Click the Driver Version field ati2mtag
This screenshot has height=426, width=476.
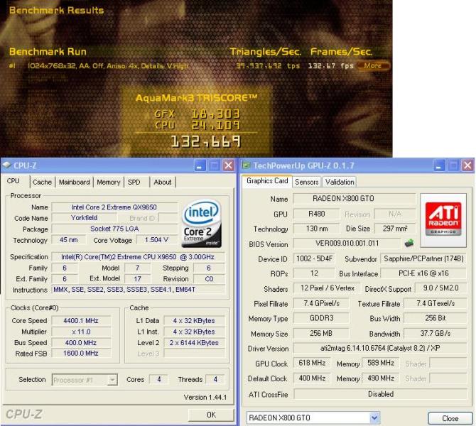[380, 348]
